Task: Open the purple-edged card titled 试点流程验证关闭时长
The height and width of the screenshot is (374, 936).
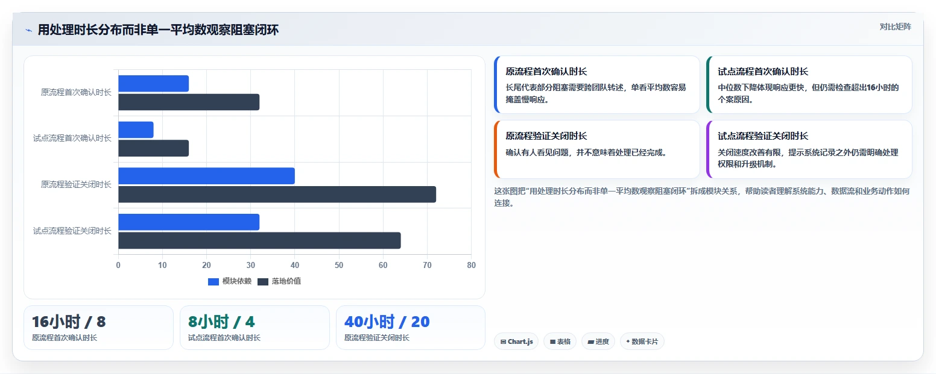Action: pos(809,149)
